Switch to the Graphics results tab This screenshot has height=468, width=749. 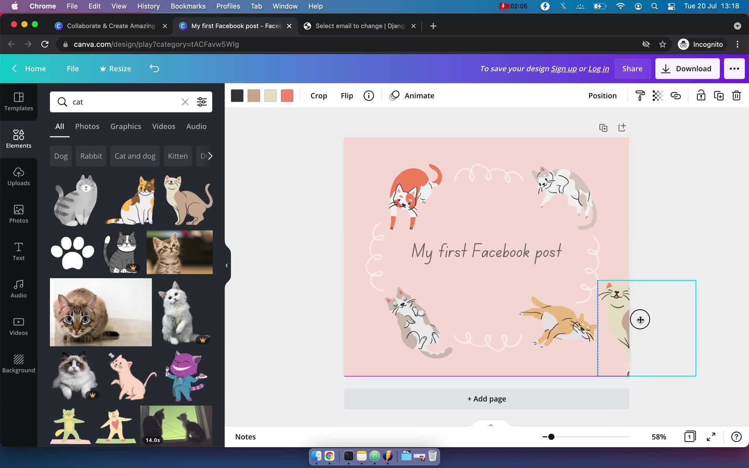point(126,126)
